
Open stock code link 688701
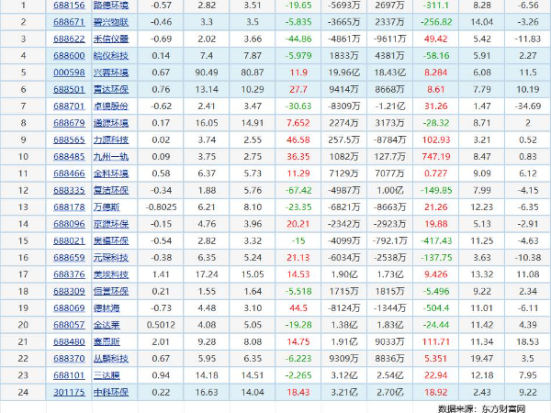point(69,106)
